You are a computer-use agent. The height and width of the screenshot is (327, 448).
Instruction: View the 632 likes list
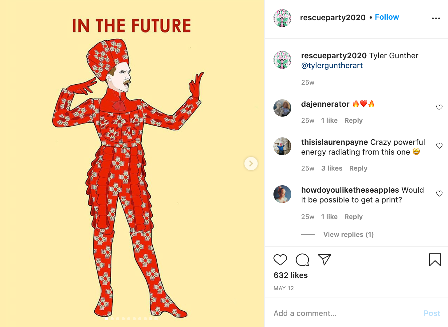(291, 275)
